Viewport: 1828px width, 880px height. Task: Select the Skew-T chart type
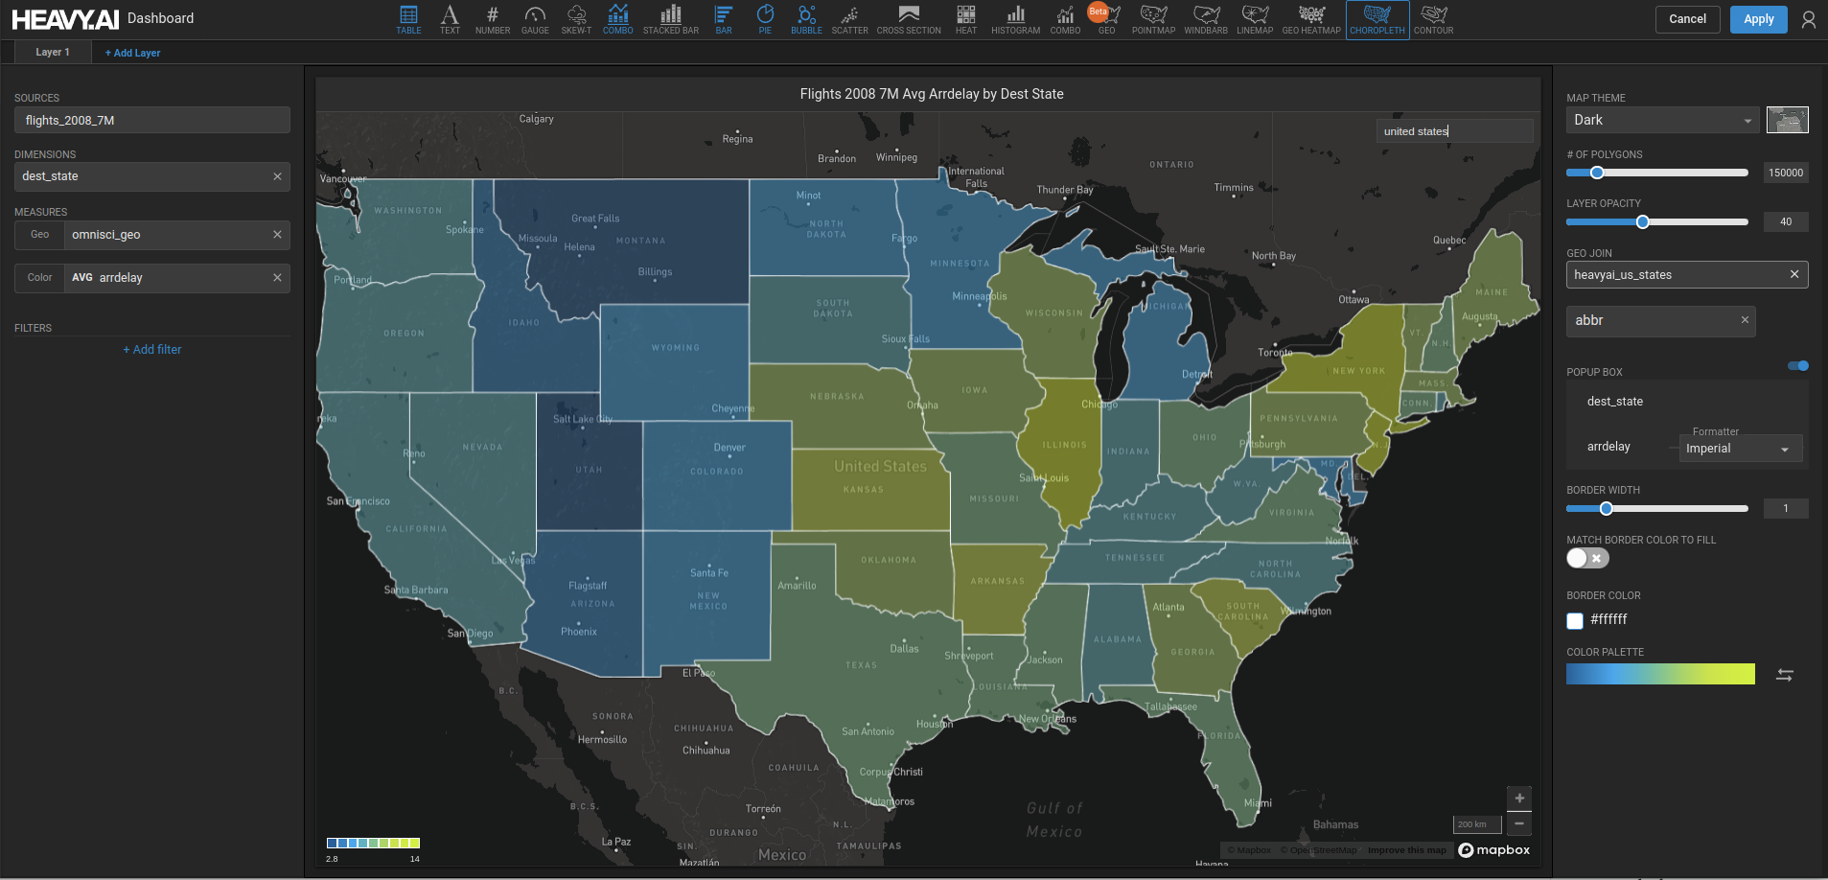pyautogui.click(x=576, y=19)
